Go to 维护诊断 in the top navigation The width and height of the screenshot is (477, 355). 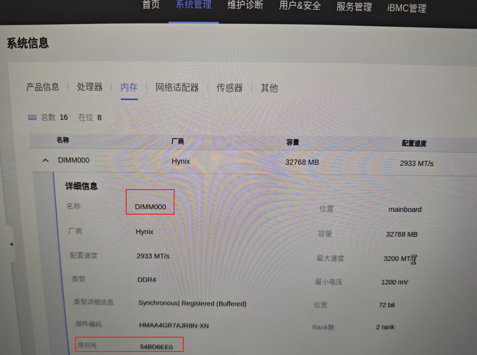point(245,5)
